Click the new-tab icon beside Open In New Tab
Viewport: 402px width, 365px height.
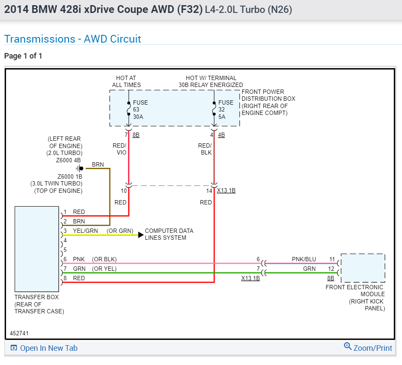(x=14, y=348)
